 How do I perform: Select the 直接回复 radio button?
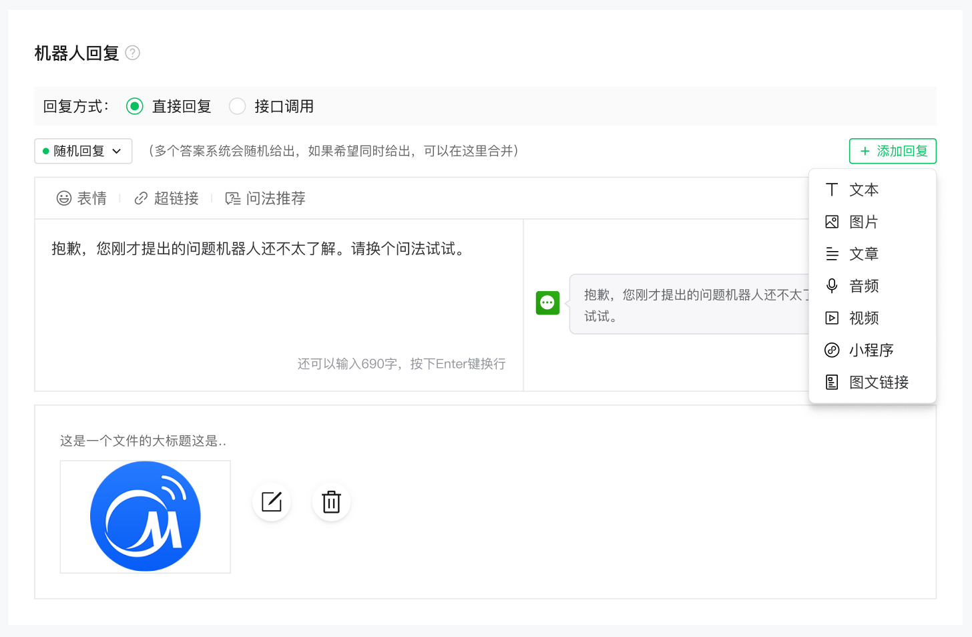click(x=135, y=106)
